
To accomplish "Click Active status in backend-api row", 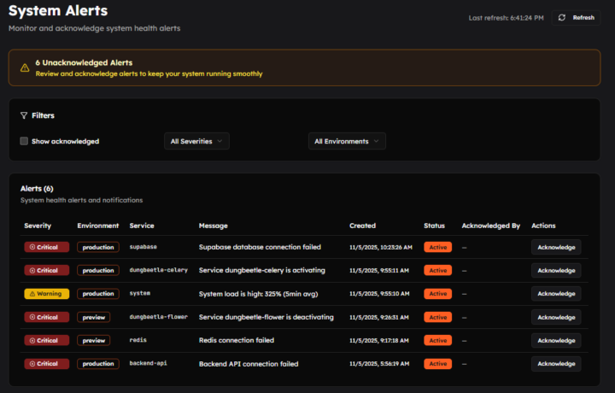I will point(437,364).
